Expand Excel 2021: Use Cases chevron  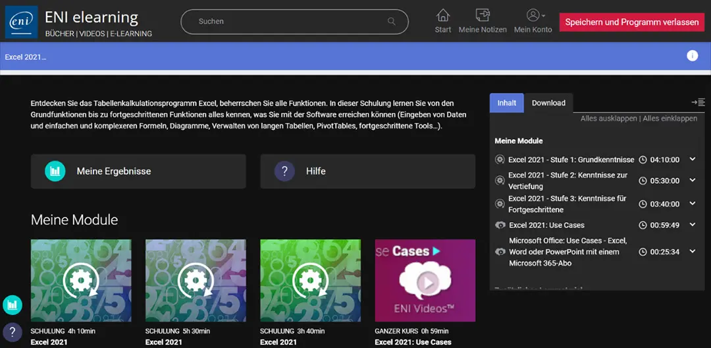(693, 225)
